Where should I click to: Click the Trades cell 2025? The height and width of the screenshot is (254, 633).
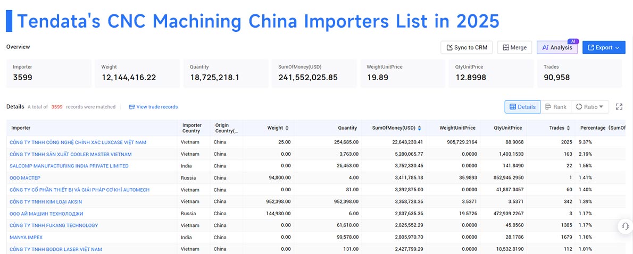tap(566, 142)
